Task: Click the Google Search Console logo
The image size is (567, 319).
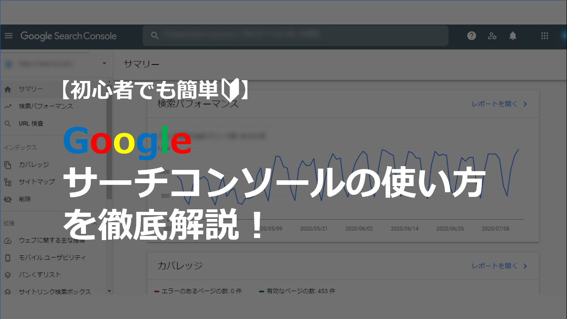Action: tap(68, 36)
